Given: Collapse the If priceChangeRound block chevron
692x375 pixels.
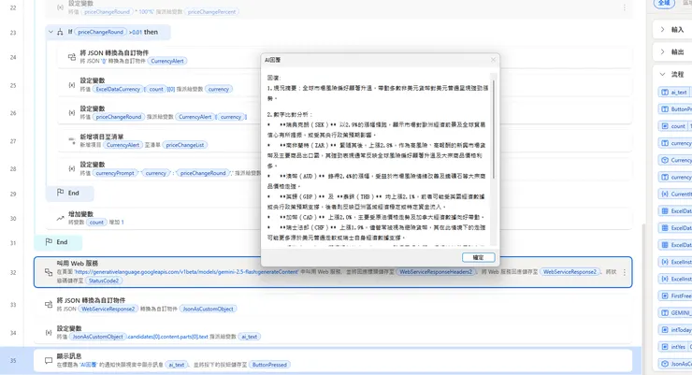Looking at the screenshot, I should [50, 32].
